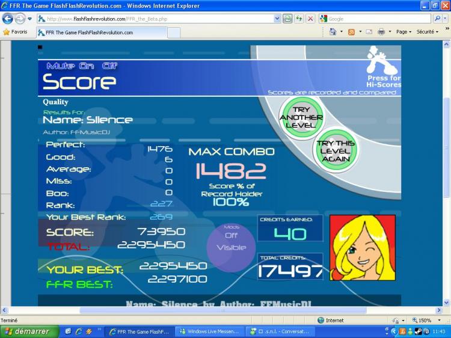Click the home page icon
This screenshot has width=451, height=338.
333,32
